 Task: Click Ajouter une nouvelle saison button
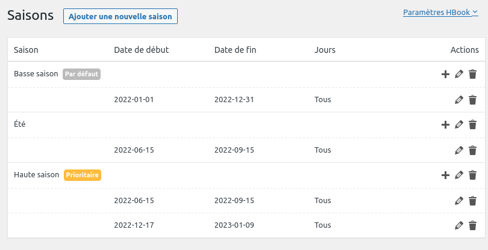tap(120, 16)
